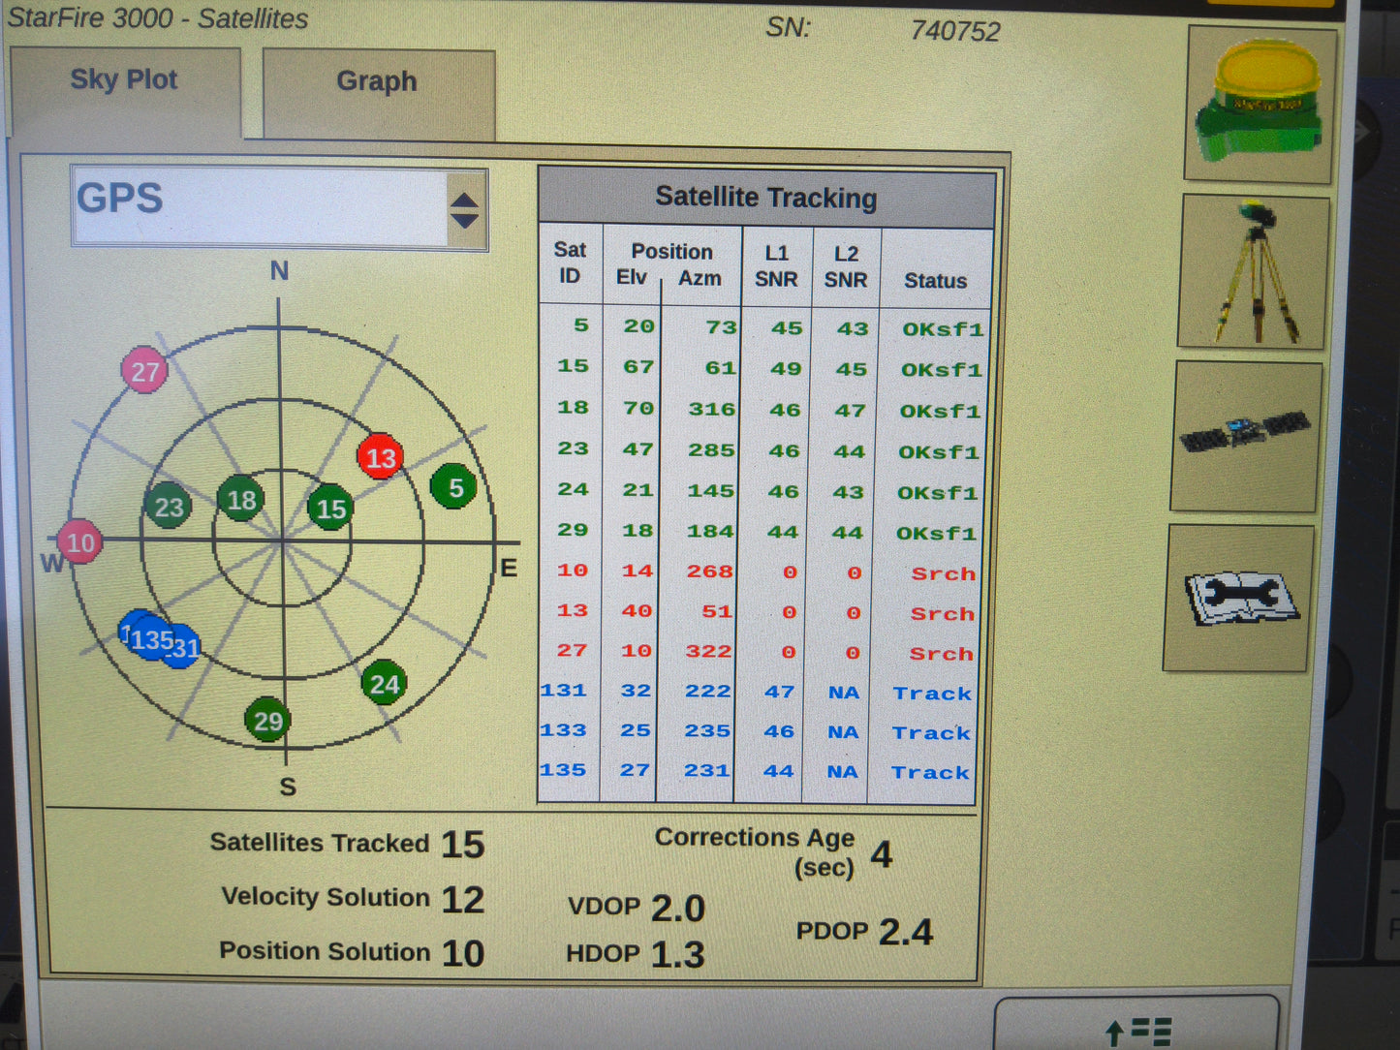Select Sat ID 5 in tracking table

click(x=580, y=325)
